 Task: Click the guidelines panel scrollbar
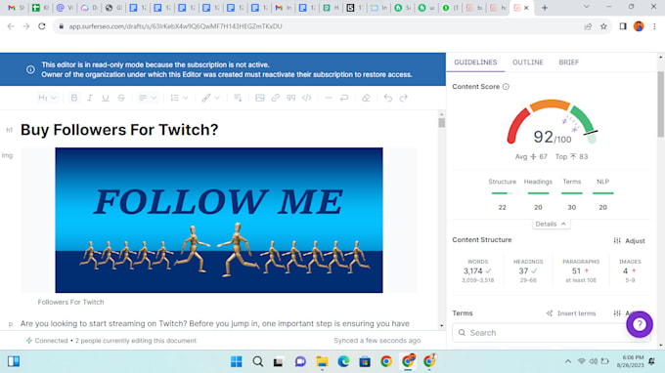coord(661,104)
